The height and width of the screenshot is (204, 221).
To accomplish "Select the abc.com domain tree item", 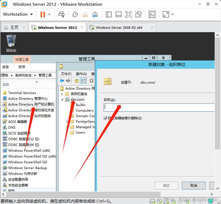I will click(75, 100).
